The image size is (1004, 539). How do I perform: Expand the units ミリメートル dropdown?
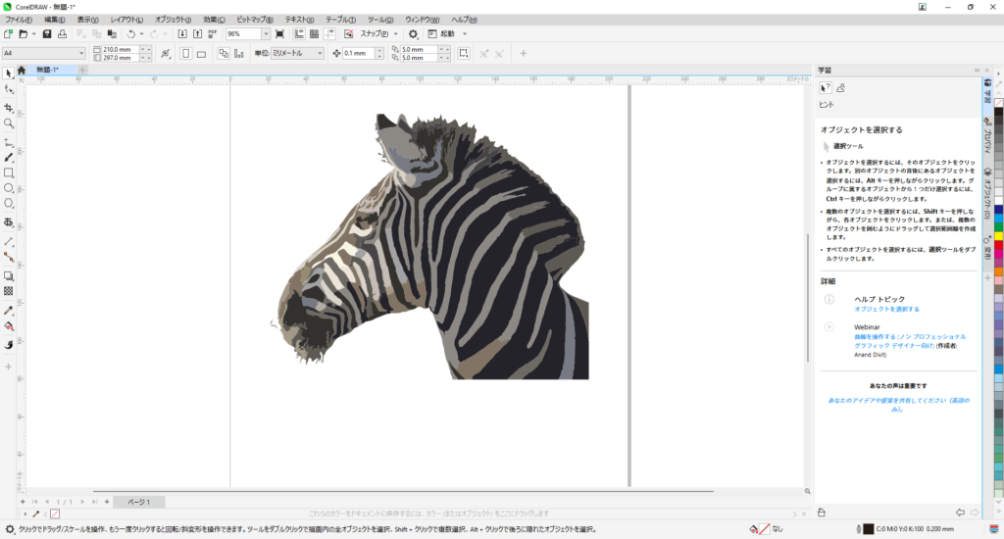tap(319, 53)
